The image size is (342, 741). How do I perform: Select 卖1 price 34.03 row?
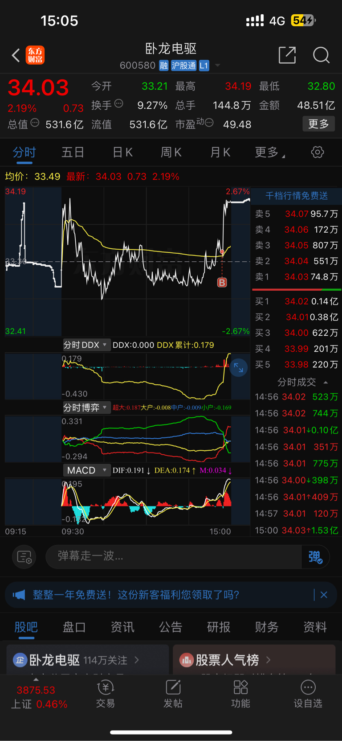point(297,277)
